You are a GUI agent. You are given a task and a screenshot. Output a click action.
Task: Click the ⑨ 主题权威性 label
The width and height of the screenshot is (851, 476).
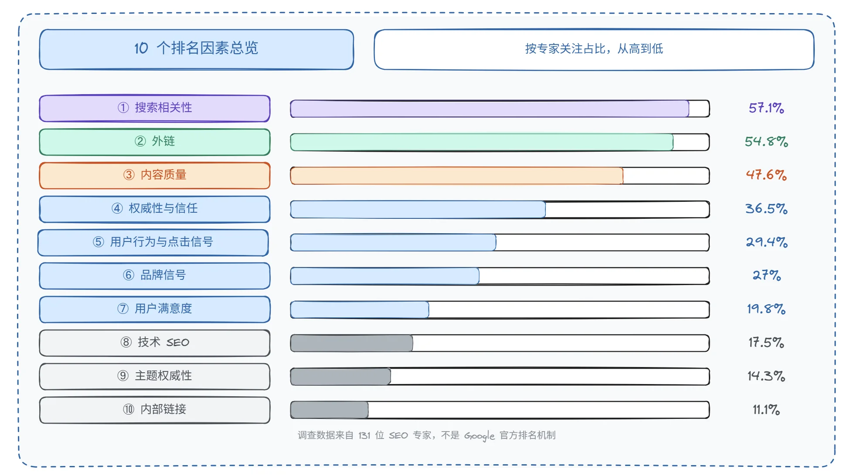point(155,376)
